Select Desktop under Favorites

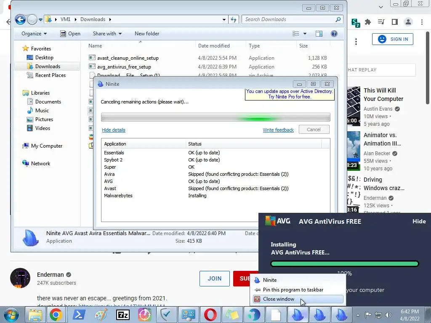(x=44, y=57)
